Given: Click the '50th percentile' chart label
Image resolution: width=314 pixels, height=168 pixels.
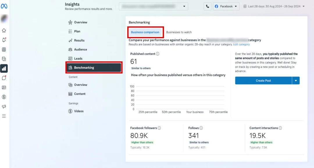Looking at the screenshot, I should (171, 112).
